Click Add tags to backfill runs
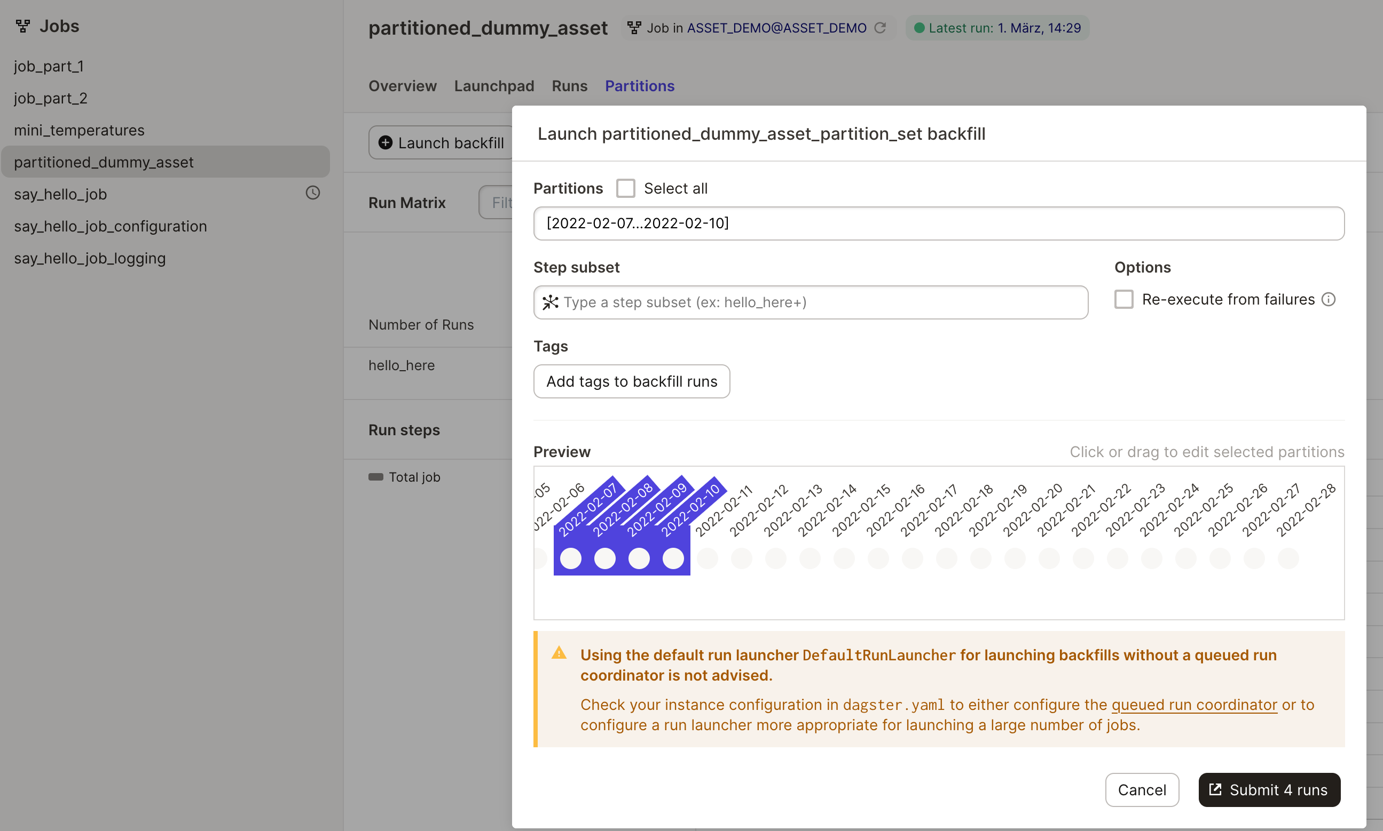 (x=631, y=381)
